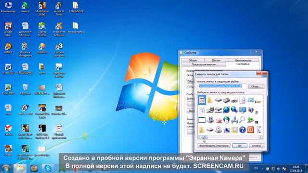Select the drive with red X icon
Screen dimensions: 308x173
(218, 120)
